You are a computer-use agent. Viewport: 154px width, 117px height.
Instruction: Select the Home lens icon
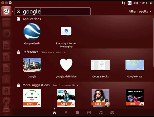click(54, 113)
